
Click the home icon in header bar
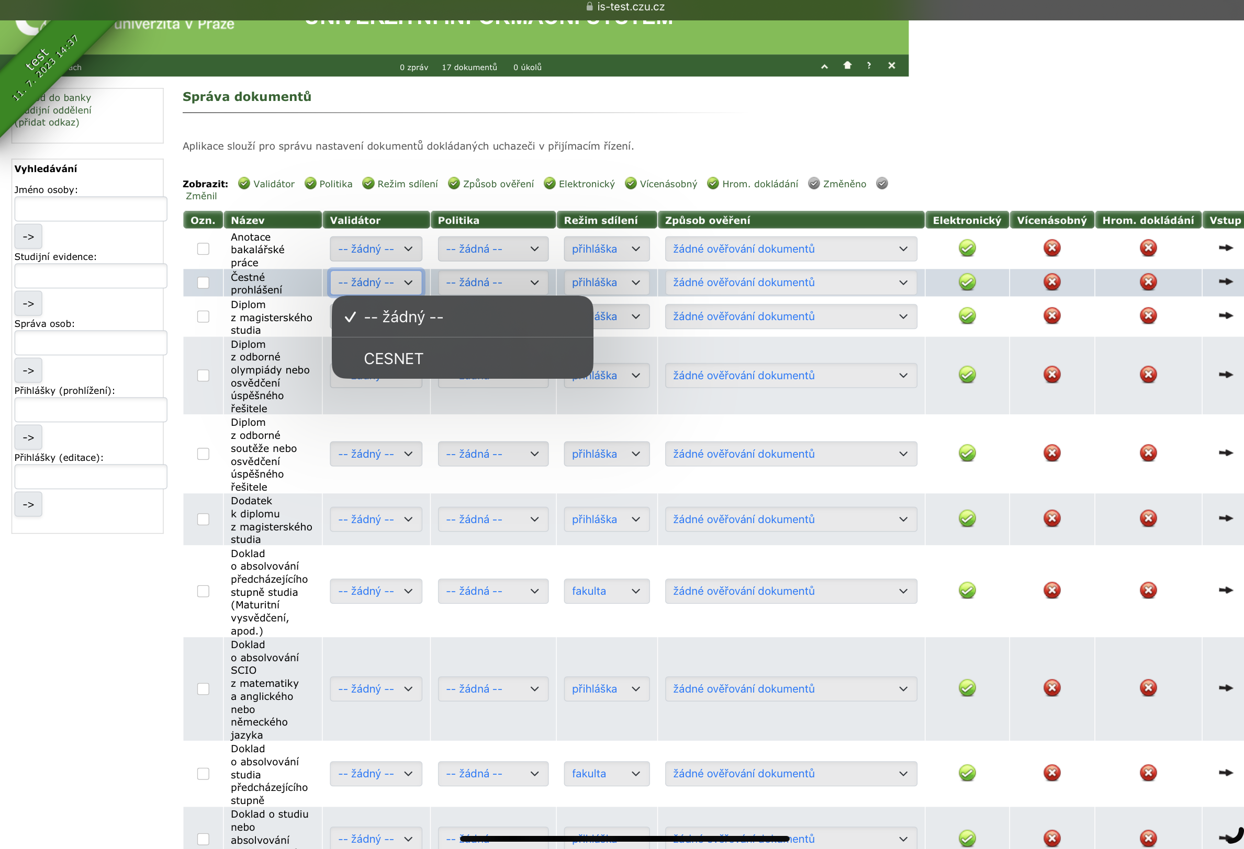tap(847, 65)
